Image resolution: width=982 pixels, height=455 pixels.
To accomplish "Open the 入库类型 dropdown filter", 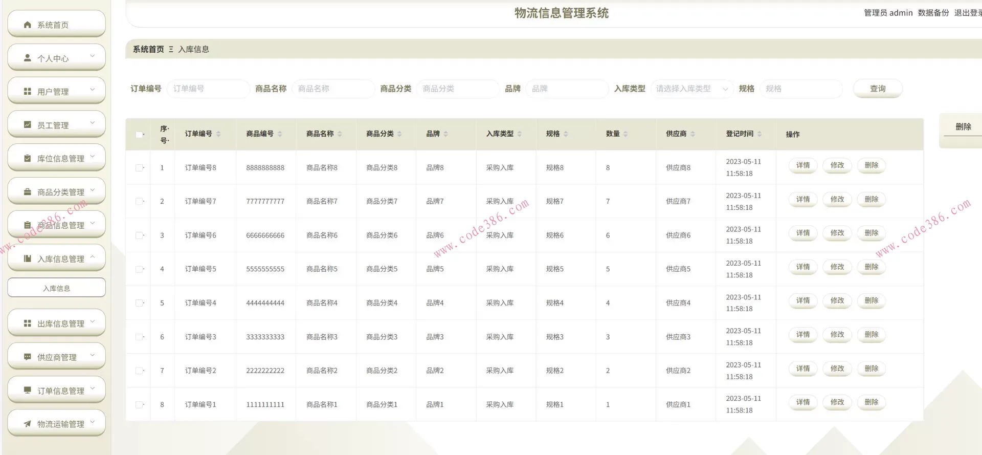I will tap(691, 89).
